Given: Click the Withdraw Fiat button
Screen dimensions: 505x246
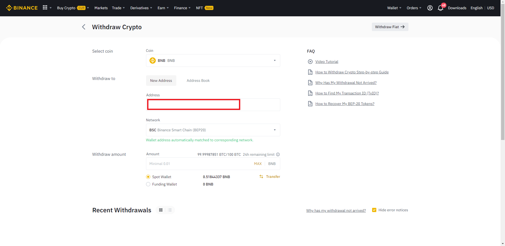Looking at the screenshot, I should tap(390, 27).
